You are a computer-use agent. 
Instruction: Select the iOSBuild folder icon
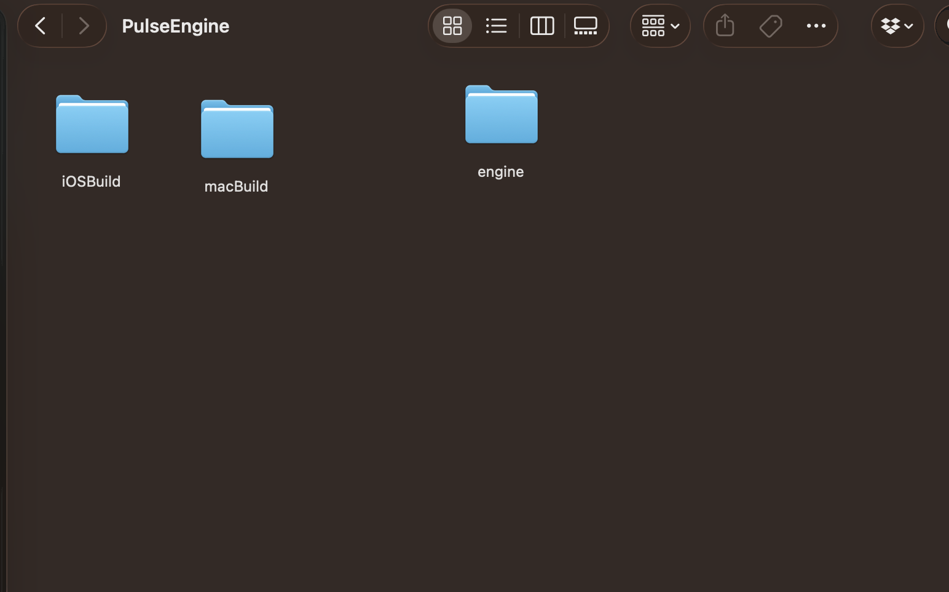tap(92, 125)
